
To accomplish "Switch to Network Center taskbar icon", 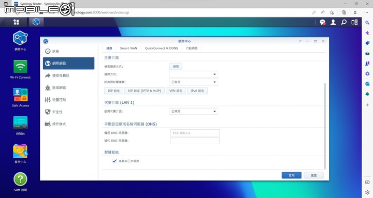I will point(36,22).
